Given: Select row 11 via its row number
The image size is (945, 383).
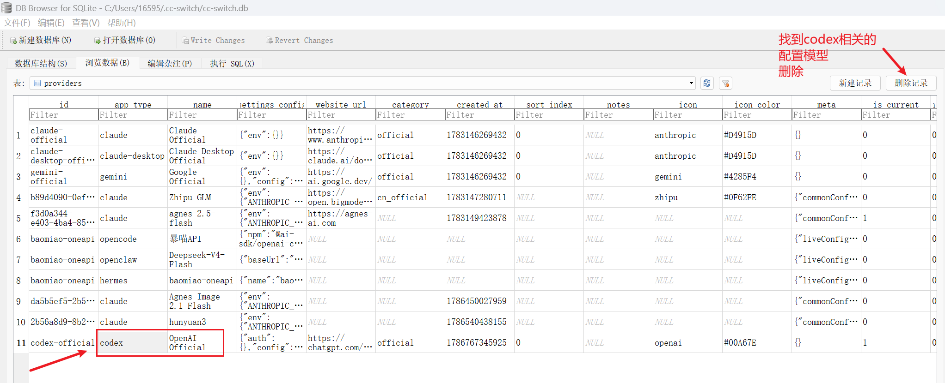Looking at the screenshot, I should tap(21, 343).
